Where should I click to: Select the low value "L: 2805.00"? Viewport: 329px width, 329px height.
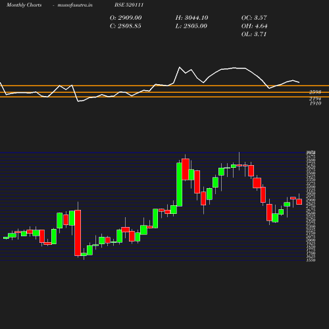191,26
